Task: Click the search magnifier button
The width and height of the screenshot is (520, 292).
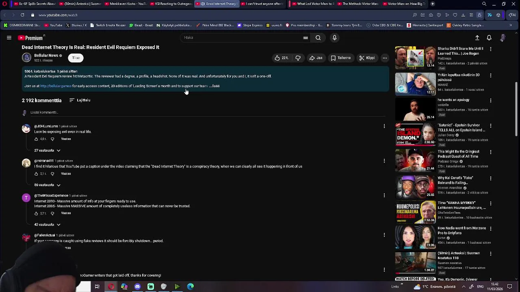Action: click(x=318, y=38)
